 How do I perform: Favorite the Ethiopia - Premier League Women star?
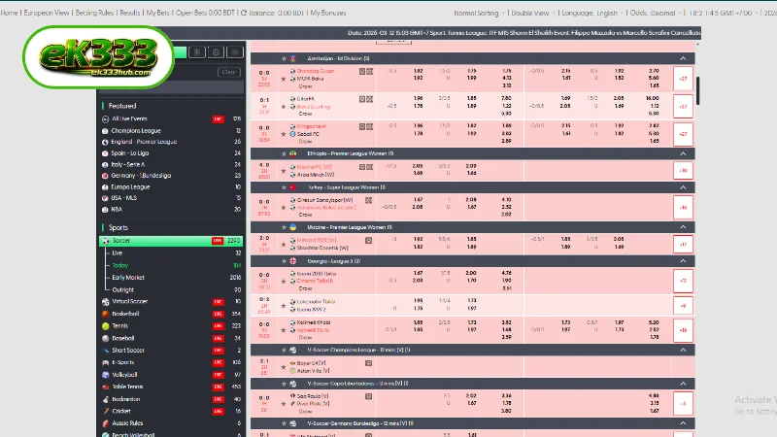pyautogui.click(x=284, y=153)
